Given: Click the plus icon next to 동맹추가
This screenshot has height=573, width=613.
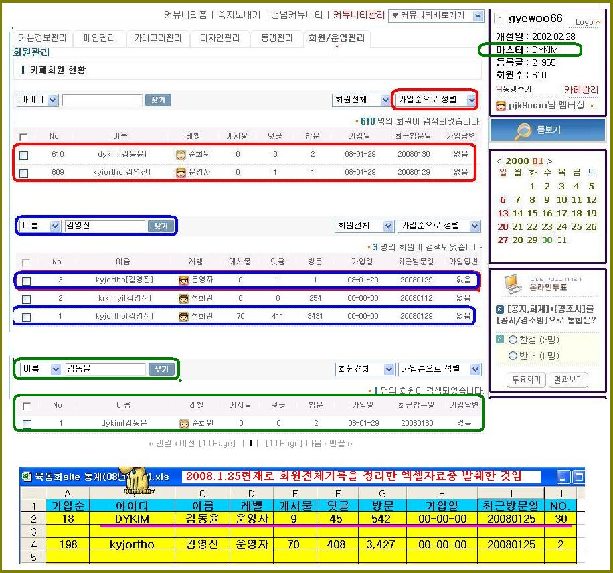Looking at the screenshot, I should coord(499,89).
